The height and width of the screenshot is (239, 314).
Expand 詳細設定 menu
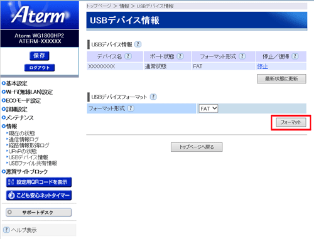(14, 109)
